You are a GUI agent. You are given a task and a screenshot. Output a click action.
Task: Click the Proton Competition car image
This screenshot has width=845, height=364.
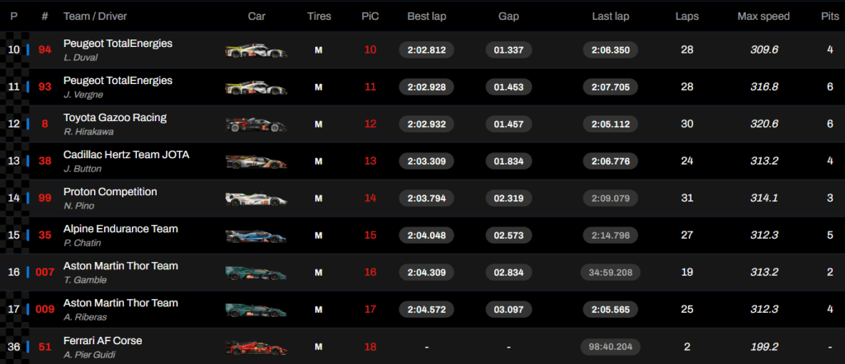[x=256, y=199]
